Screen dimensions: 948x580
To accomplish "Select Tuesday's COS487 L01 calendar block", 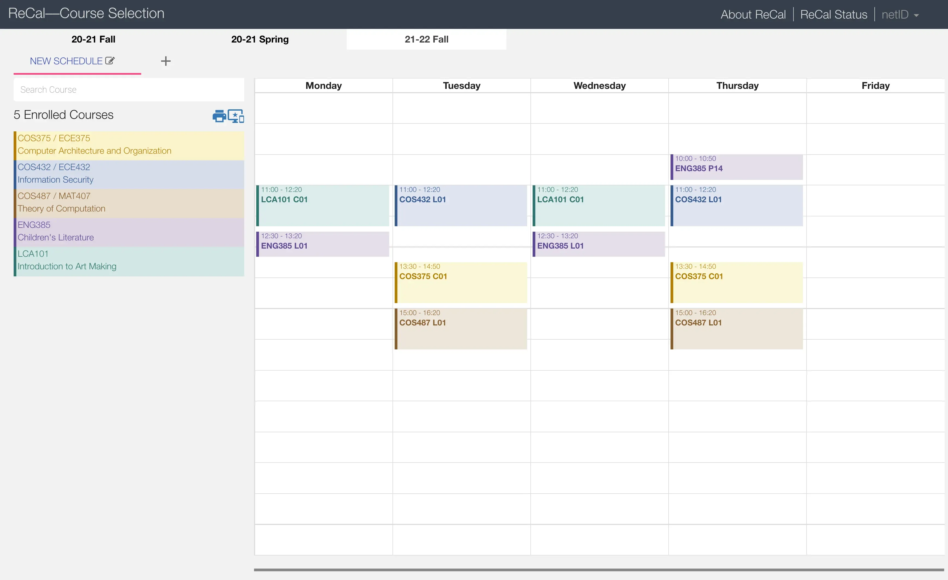I will [461, 329].
